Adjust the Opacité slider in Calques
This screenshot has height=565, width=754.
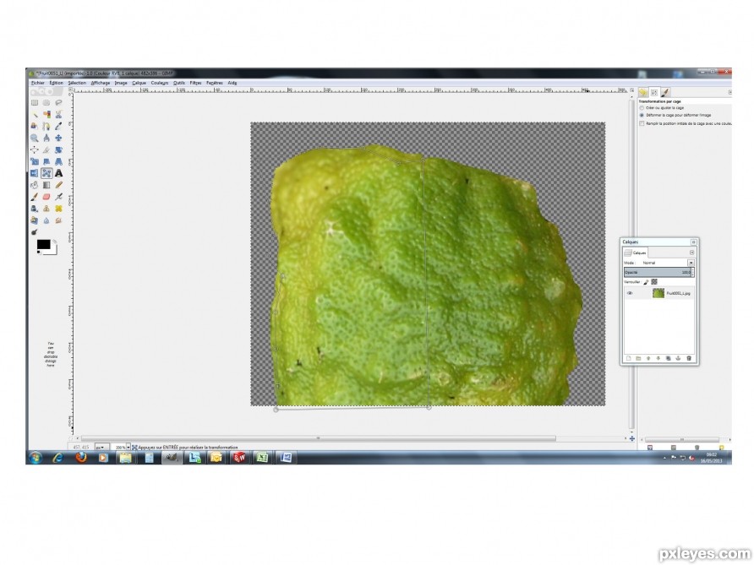[x=658, y=273]
